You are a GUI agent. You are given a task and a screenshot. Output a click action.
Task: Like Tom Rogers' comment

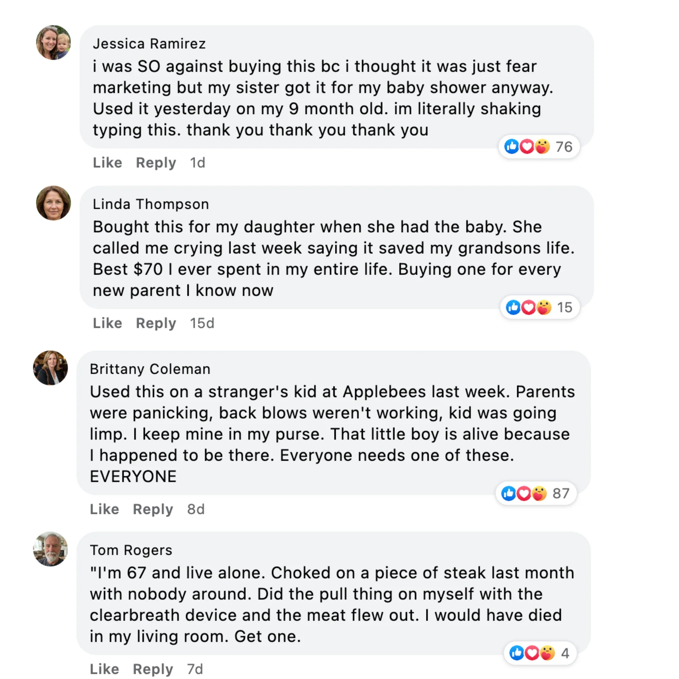coord(104,669)
